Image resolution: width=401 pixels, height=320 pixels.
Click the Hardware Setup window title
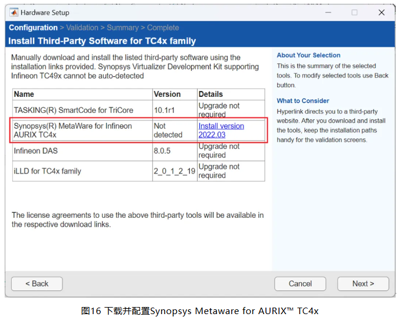(45, 12)
